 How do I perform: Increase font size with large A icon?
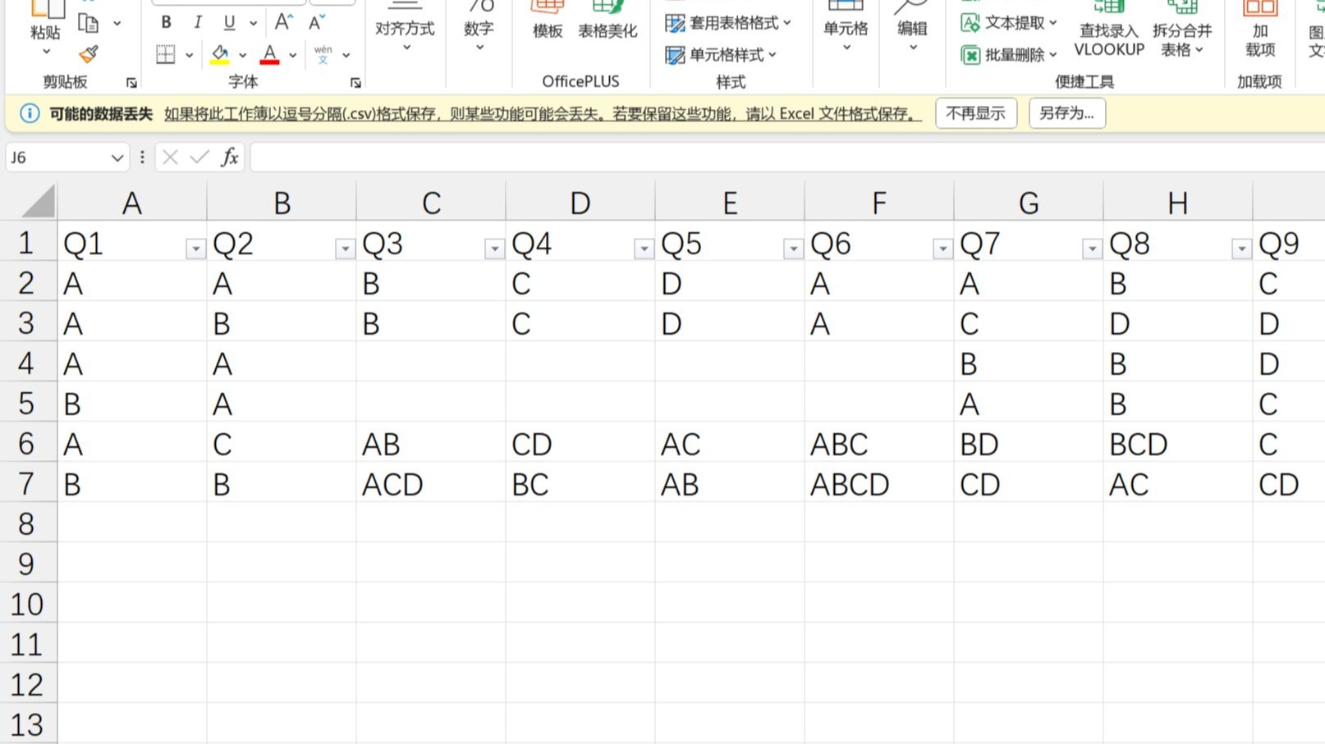click(283, 22)
